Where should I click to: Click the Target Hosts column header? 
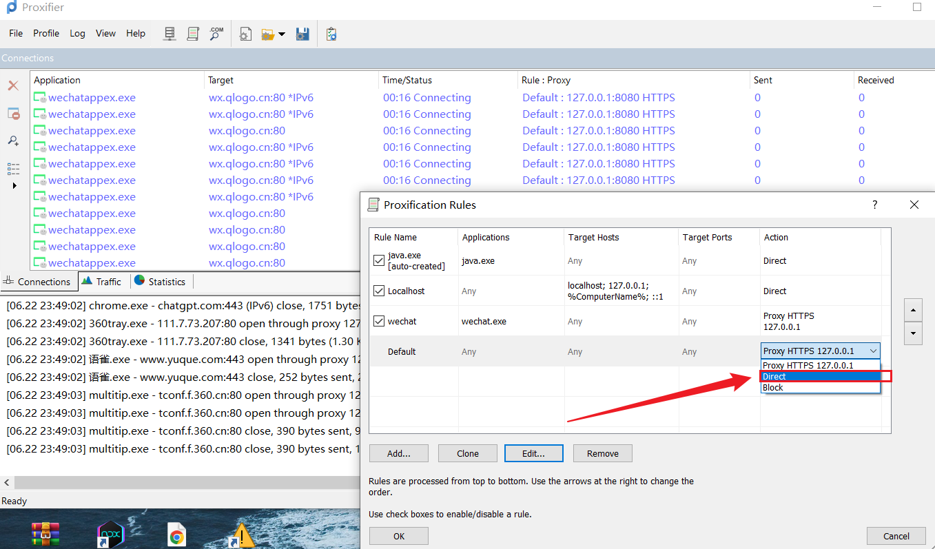pos(621,237)
